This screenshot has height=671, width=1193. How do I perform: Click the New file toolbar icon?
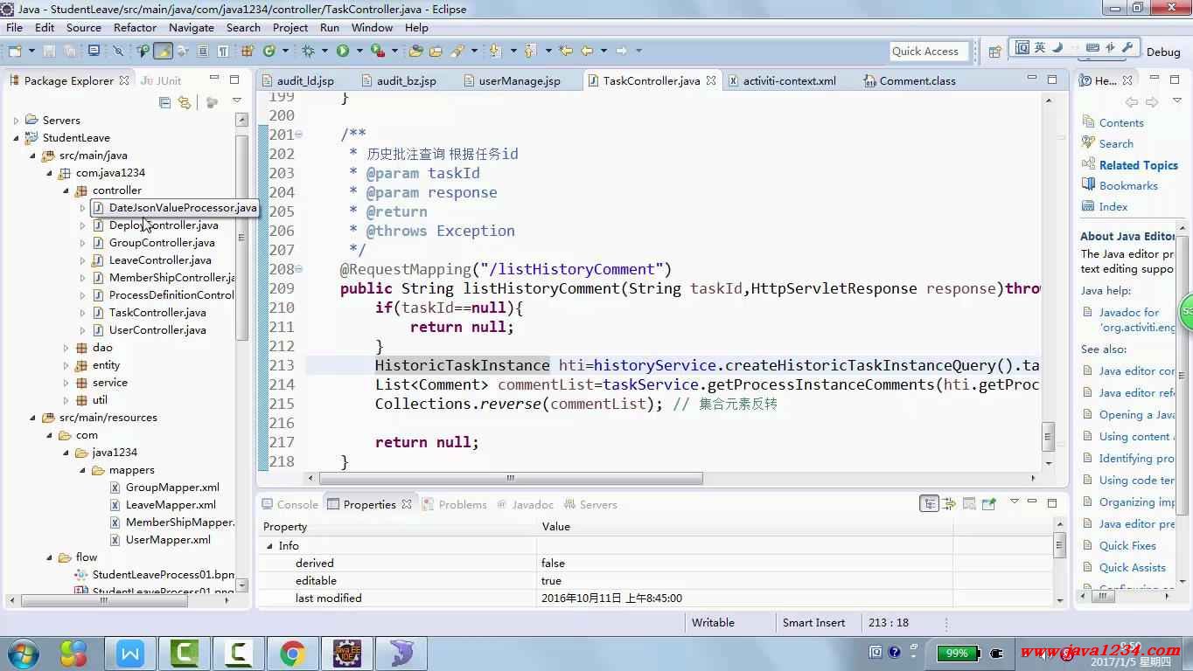[15, 51]
